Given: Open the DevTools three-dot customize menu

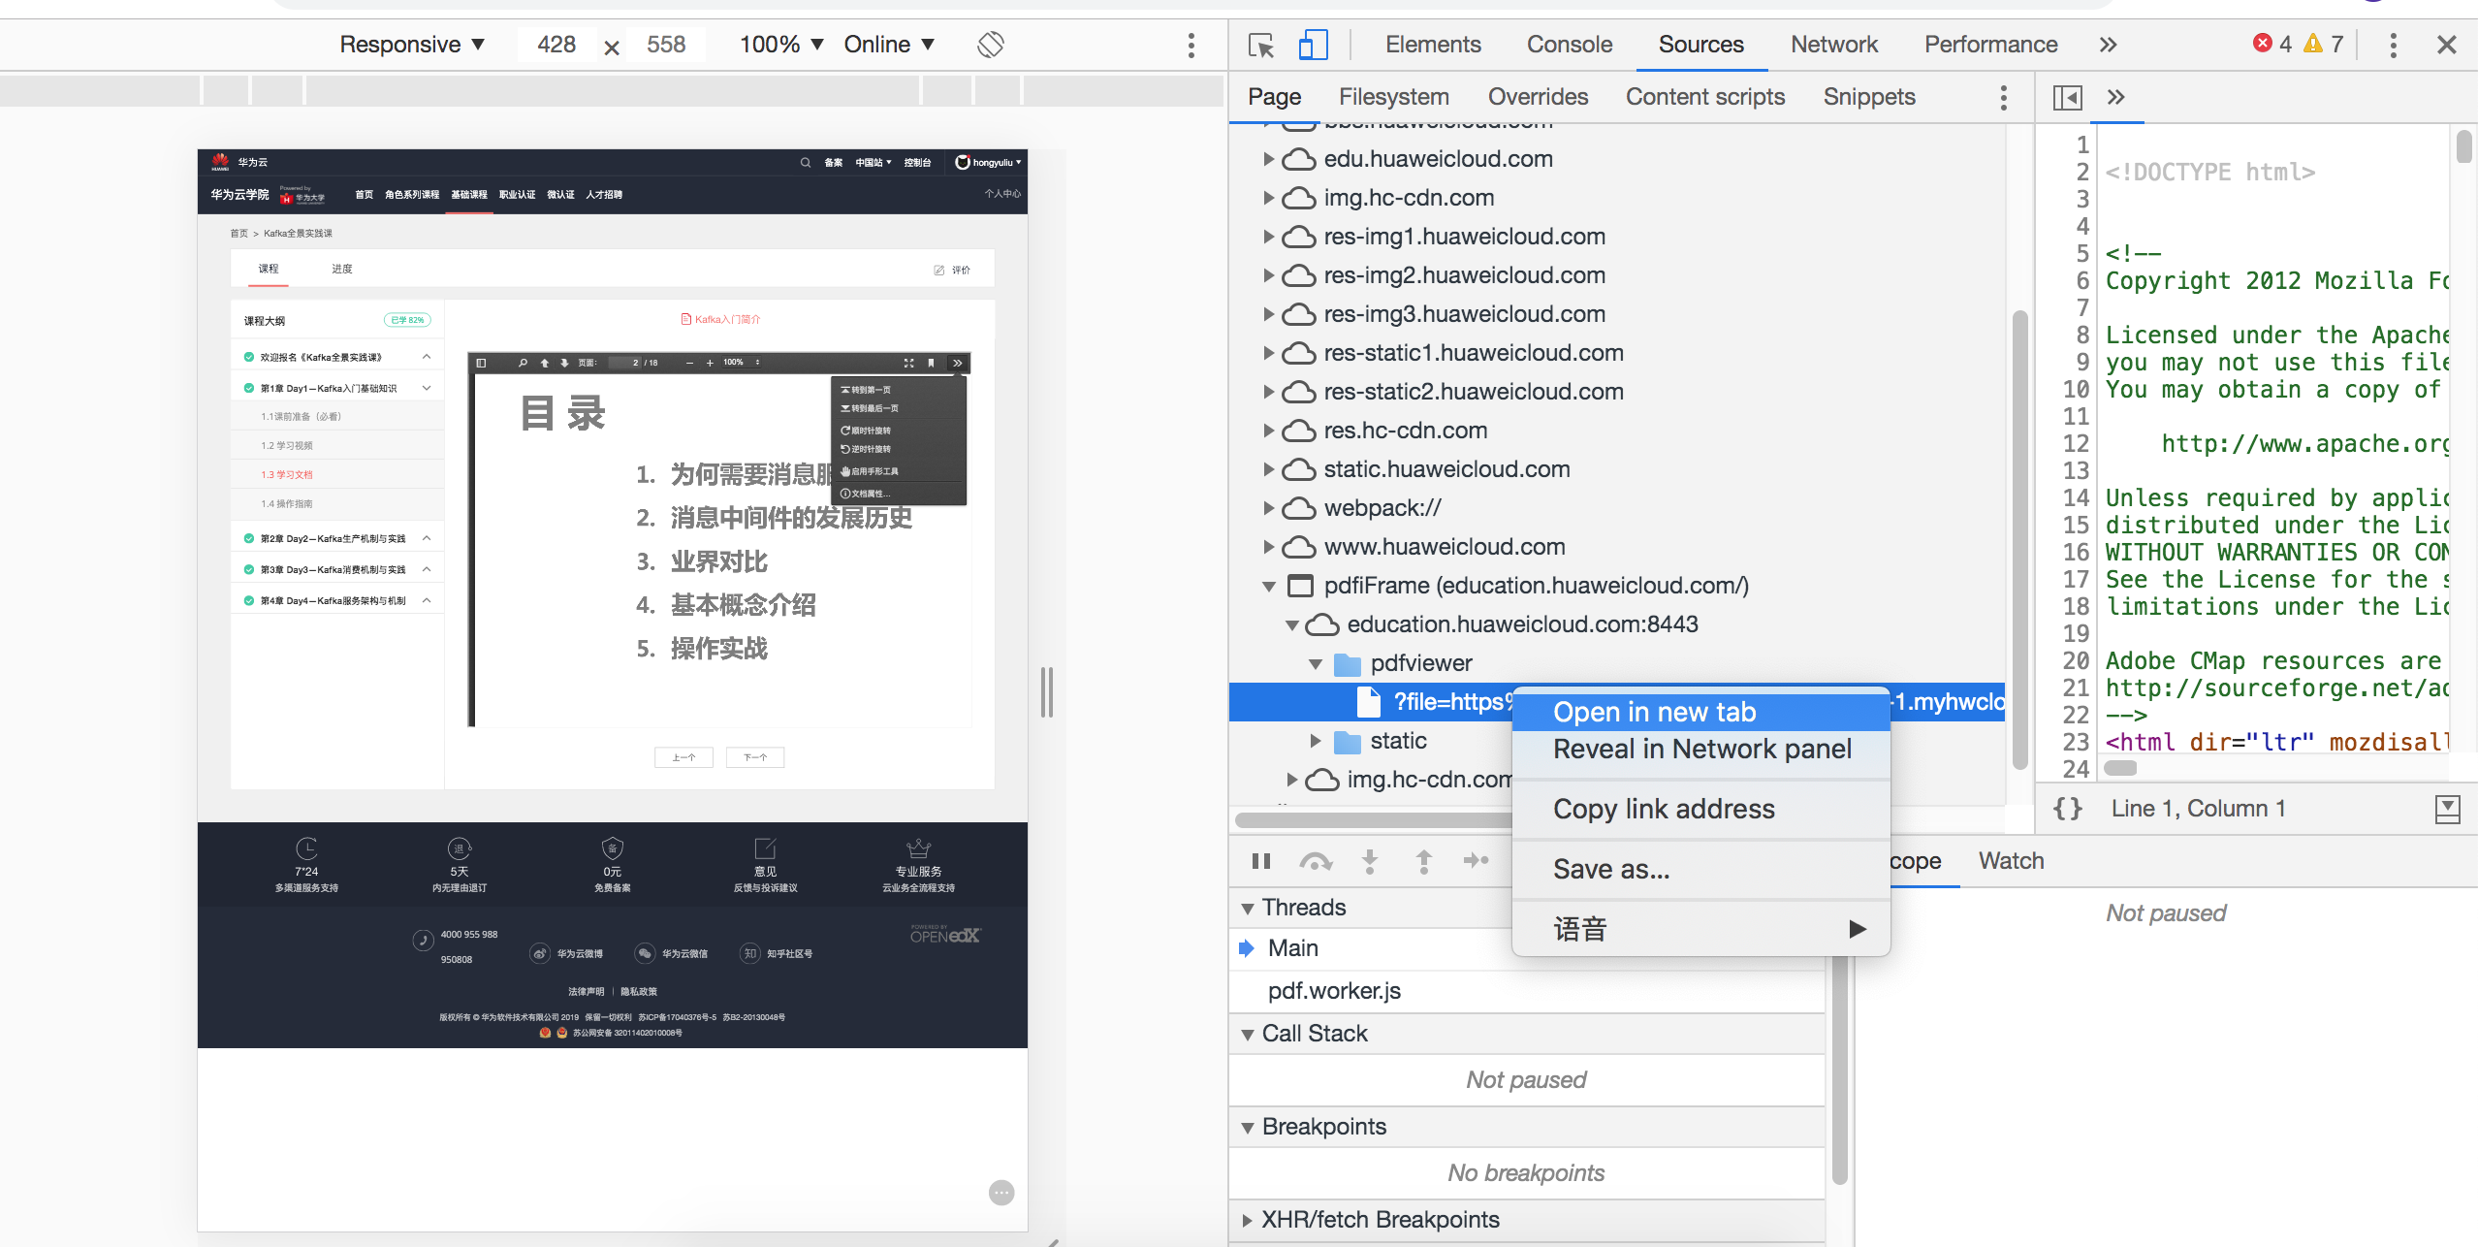Looking at the screenshot, I should [2393, 45].
